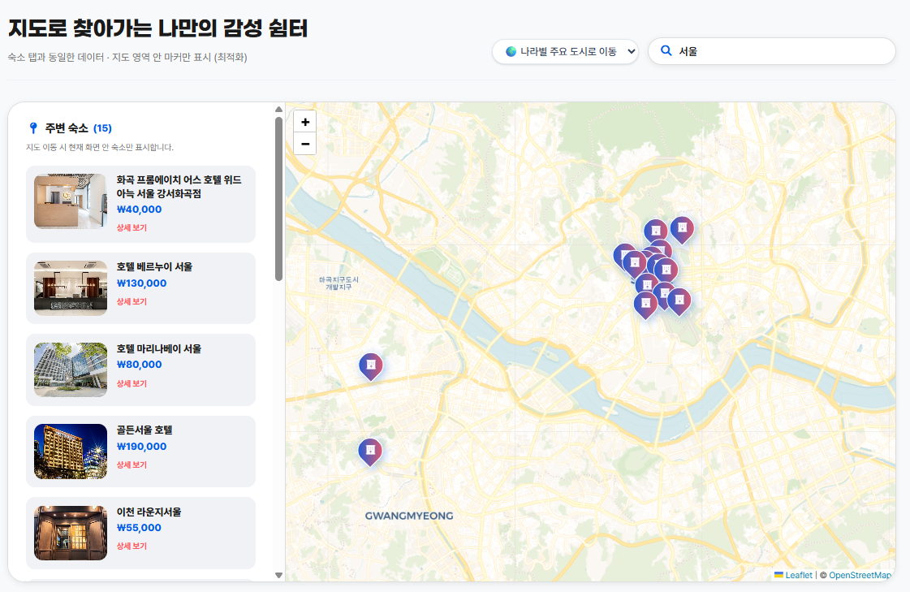Open 상세 보기 for 호텔 베르누이 서울

pyautogui.click(x=132, y=301)
